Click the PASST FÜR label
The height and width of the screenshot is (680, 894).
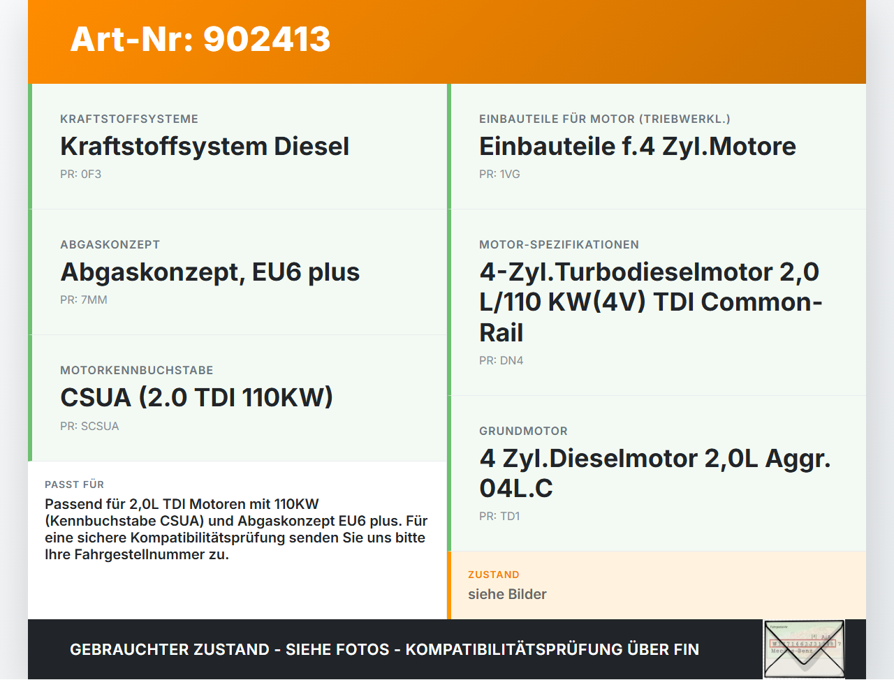(75, 485)
